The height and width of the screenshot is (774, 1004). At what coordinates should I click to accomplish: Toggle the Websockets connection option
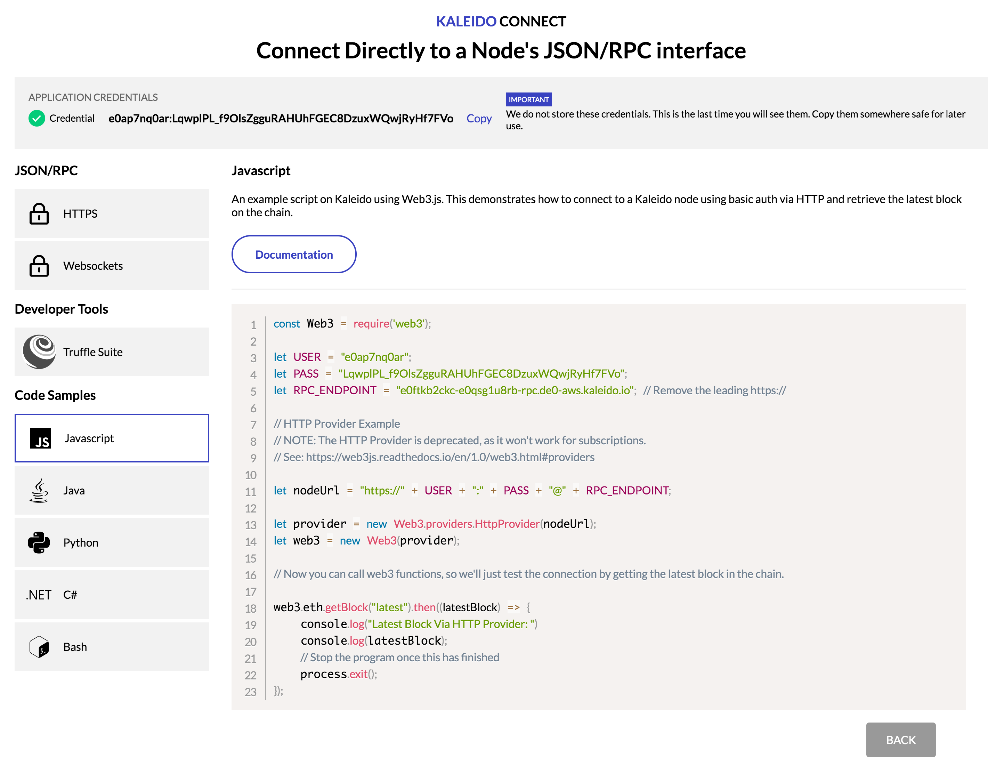coord(113,265)
